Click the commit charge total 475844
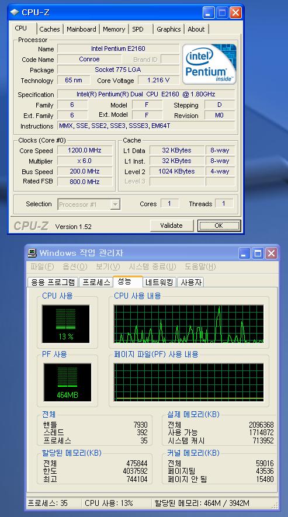Viewport: 288px width, 517px height. 137,463
